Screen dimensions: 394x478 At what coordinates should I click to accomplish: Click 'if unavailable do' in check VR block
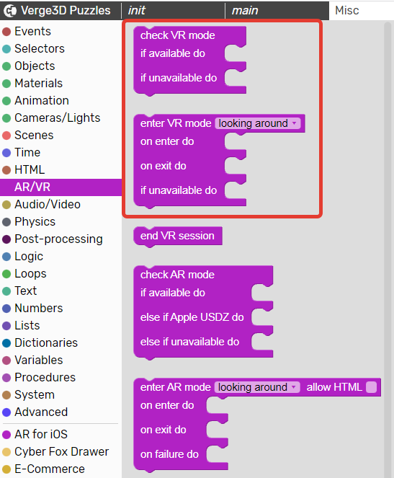179,78
